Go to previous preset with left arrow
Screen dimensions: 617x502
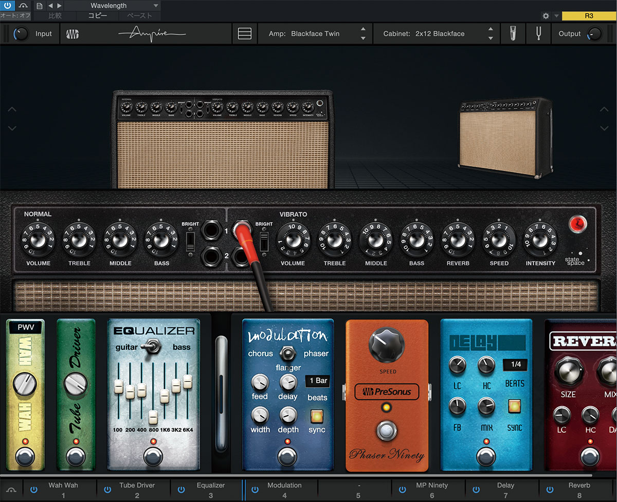tap(50, 6)
